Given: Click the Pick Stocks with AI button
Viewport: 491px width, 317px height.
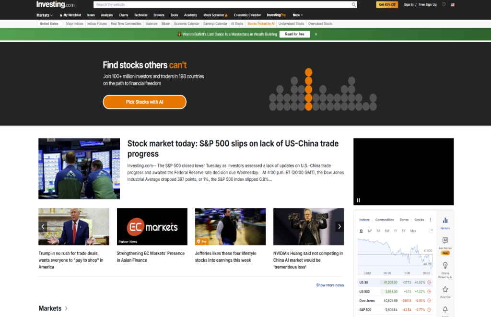Looking at the screenshot, I should pyautogui.click(x=144, y=102).
